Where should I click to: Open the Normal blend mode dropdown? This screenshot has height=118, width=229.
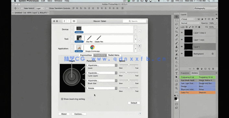point(190,23)
